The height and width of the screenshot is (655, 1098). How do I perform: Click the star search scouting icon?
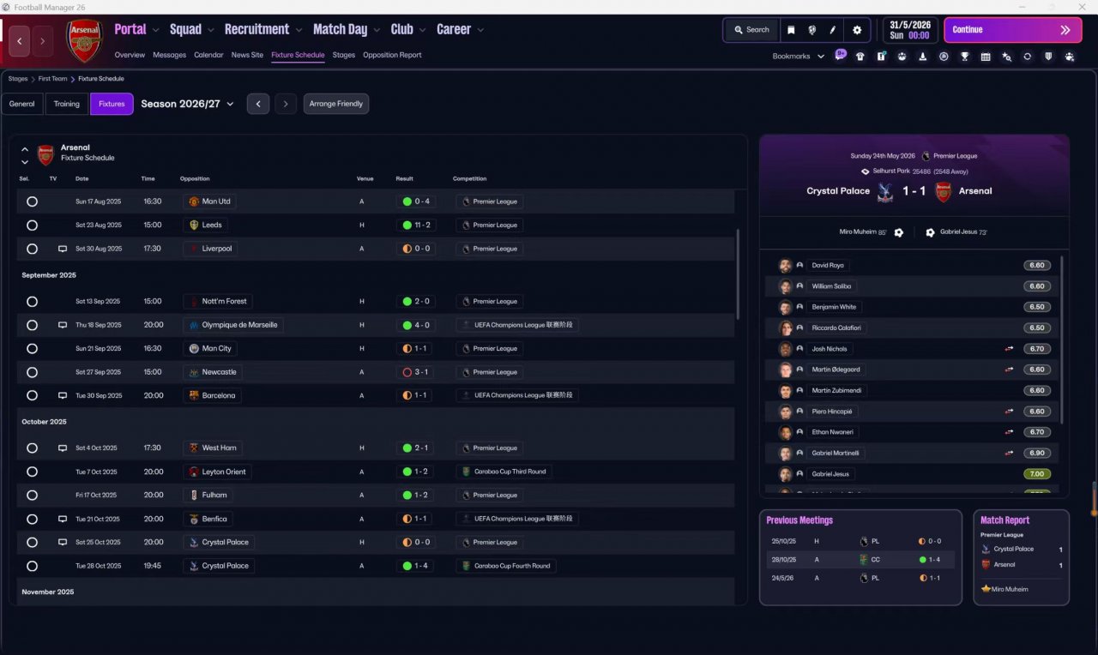[x=1006, y=57]
